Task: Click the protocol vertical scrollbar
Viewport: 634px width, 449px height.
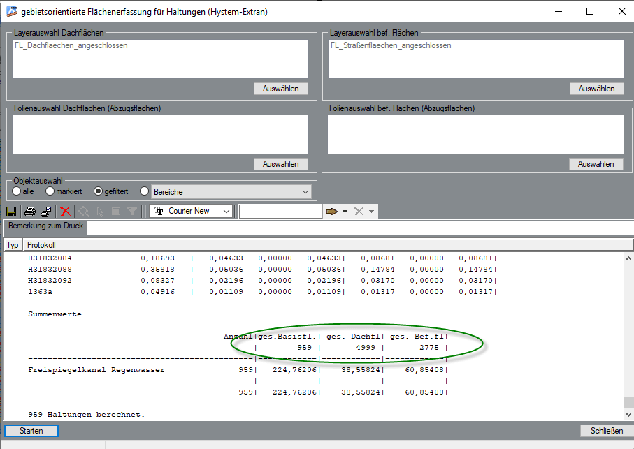Action: [629, 328]
